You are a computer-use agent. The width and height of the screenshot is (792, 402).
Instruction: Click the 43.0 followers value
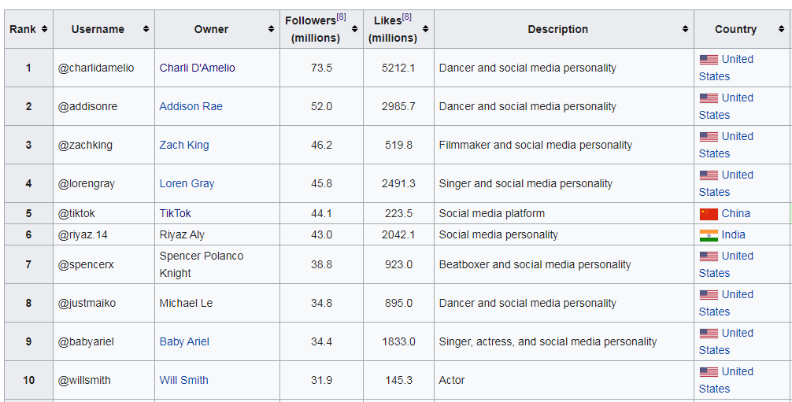click(x=321, y=234)
